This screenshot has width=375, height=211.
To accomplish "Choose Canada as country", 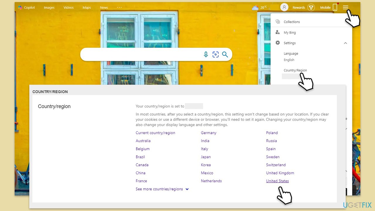I will click(142, 165).
